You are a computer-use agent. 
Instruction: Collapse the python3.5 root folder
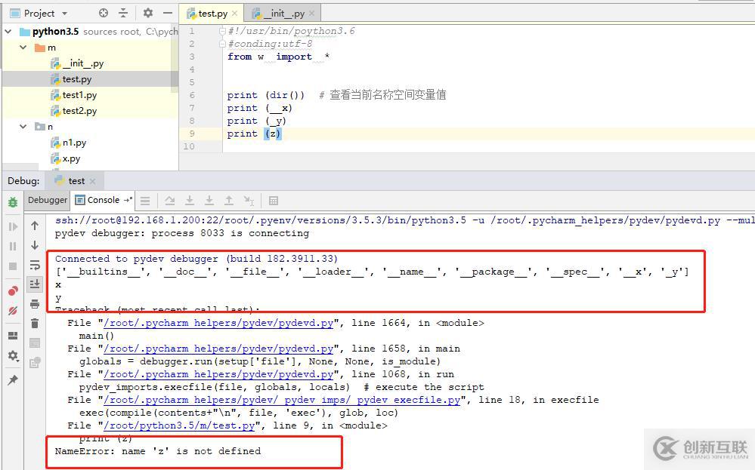[x=8, y=32]
